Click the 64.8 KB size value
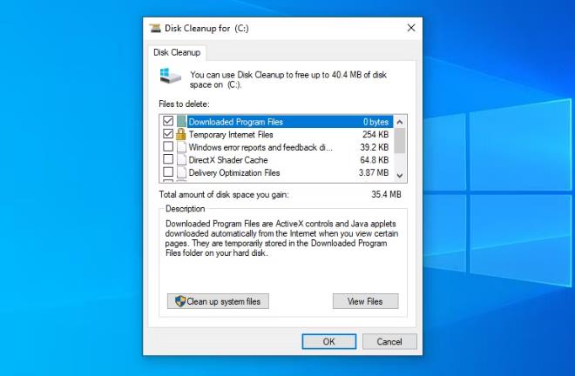The height and width of the screenshot is (376, 575). (x=374, y=160)
